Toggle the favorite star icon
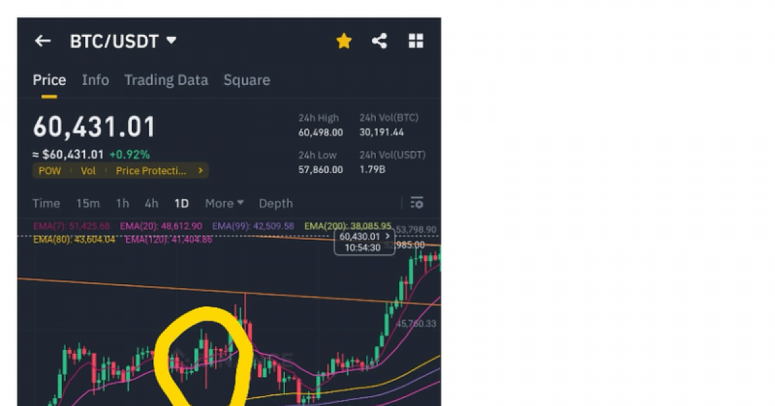Image resolution: width=775 pixels, height=406 pixels. (x=344, y=41)
